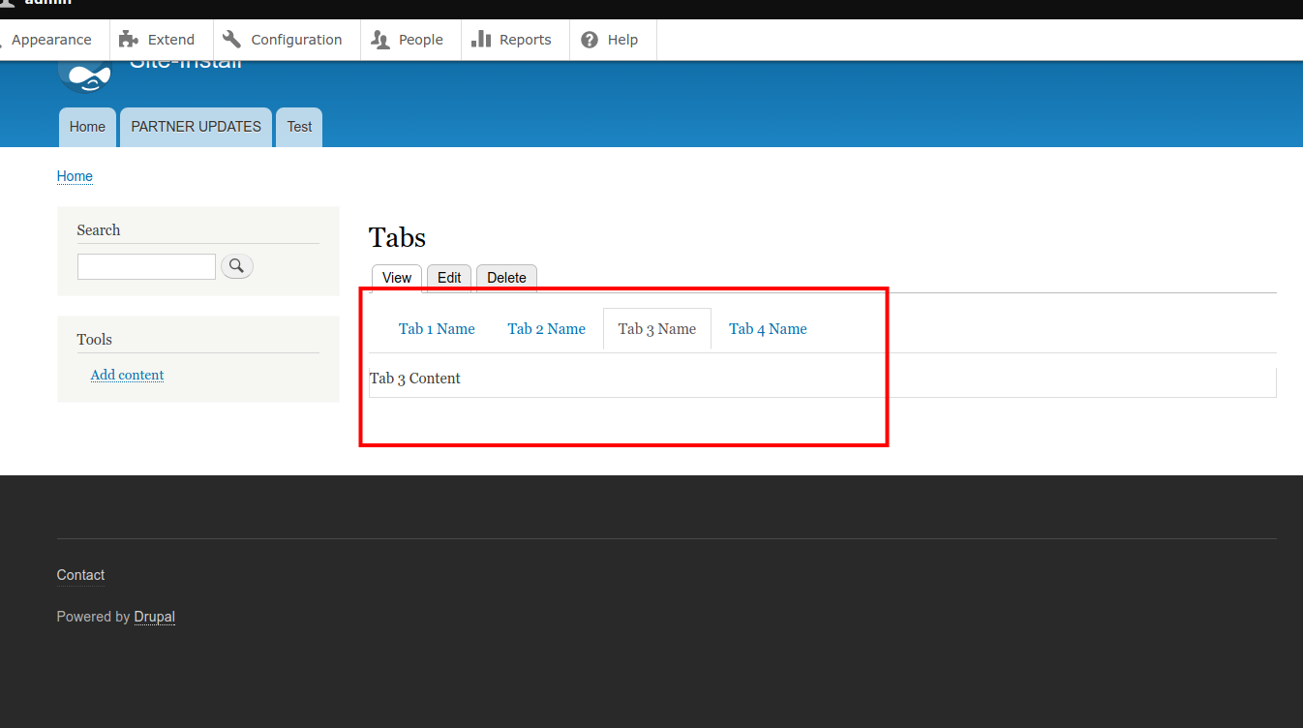Click the magnifying glass search button
Screen dimensions: 1303x728
tap(237, 265)
